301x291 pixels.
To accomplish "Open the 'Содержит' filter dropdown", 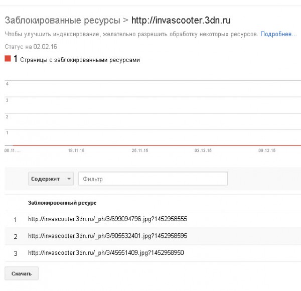I will [51, 179].
